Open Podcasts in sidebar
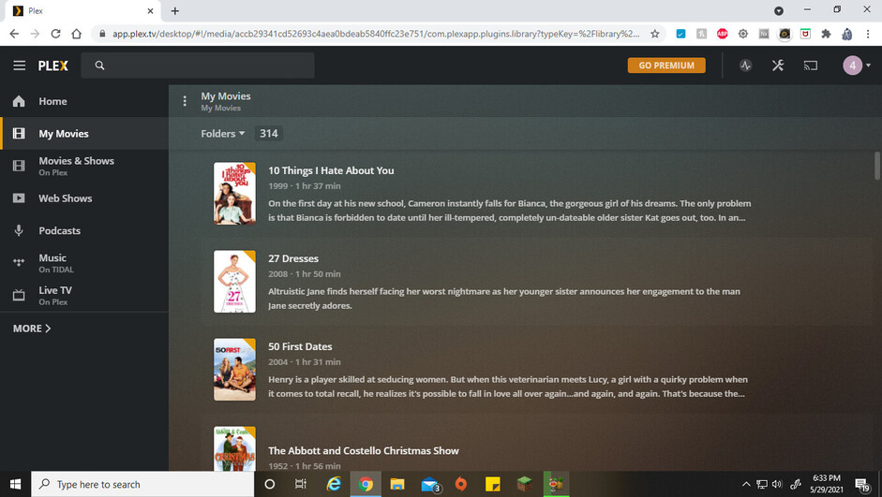Viewport: 882px width, 497px height. (84, 231)
